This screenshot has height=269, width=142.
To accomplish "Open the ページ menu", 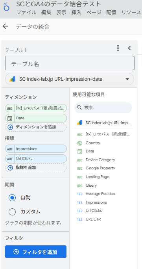I will pos(94,13).
